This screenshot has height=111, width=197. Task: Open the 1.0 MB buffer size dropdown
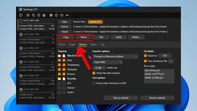tap(99, 68)
